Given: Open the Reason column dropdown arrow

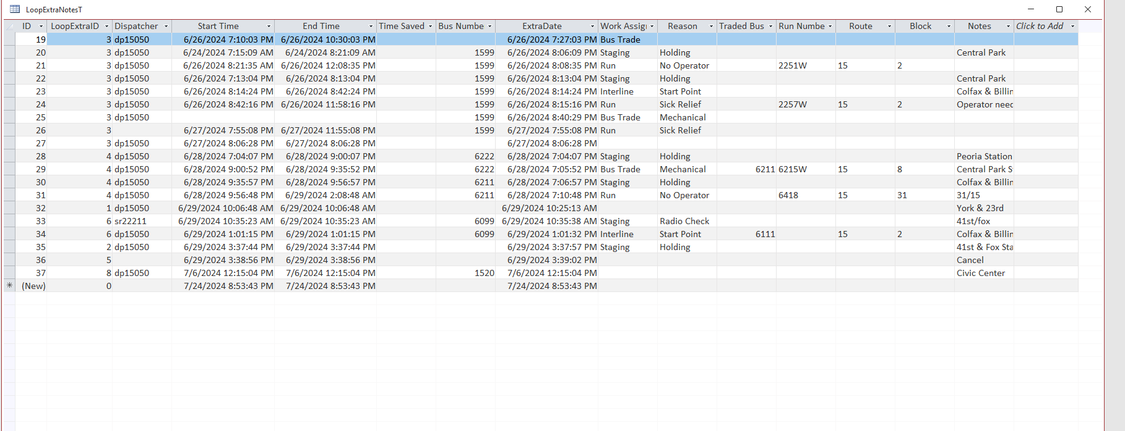Looking at the screenshot, I should tap(711, 26).
